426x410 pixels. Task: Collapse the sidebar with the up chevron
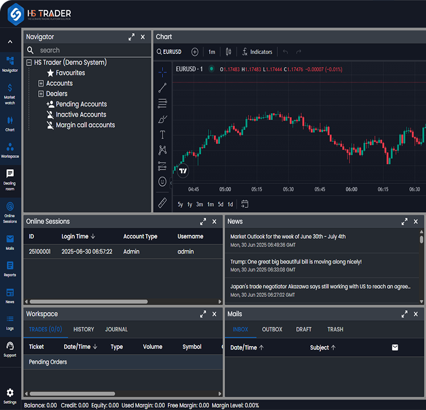point(10,42)
